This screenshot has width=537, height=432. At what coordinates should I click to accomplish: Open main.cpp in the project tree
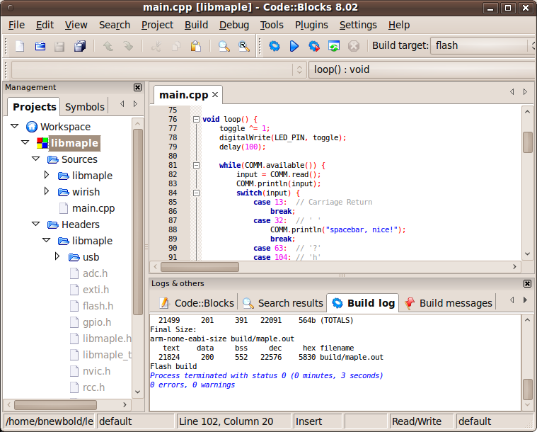[93, 208]
